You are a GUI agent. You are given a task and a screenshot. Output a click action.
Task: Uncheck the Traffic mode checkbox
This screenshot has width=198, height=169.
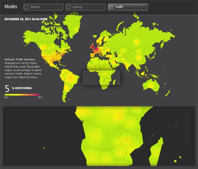pos(111,7)
